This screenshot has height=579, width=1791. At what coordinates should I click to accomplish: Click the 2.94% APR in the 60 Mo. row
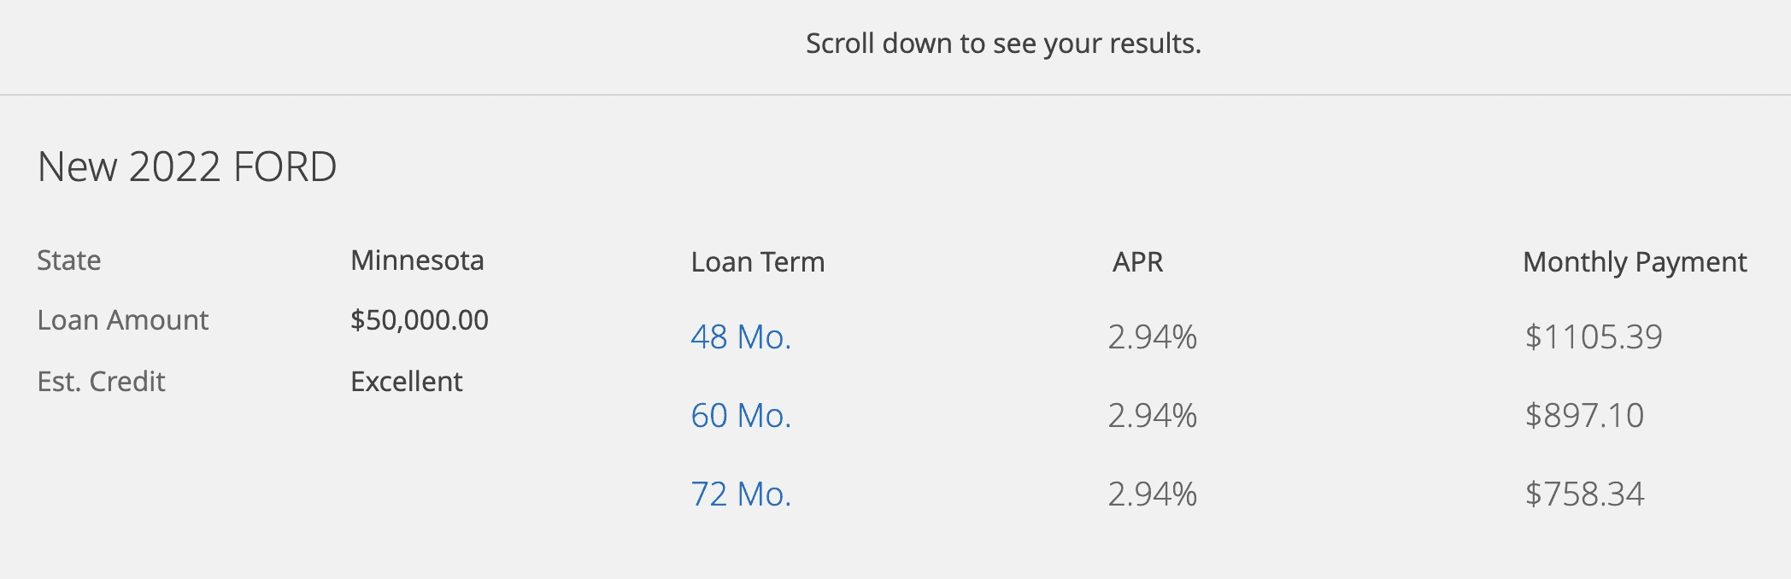(x=1152, y=416)
